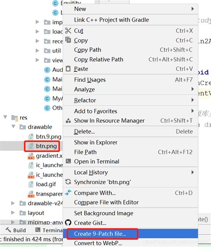Click the Build hammer icon
The width and height of the screenshot is (211, 247).
click(8, 230)
